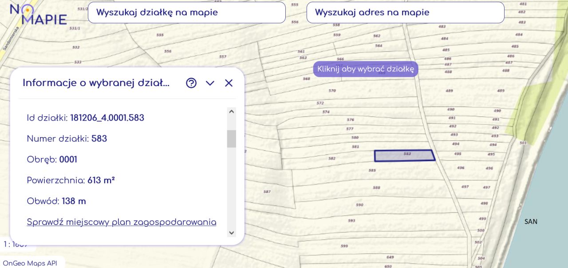Open 'Sprawdź miejscowy plan zagospodarowania' link

point(122,222)
